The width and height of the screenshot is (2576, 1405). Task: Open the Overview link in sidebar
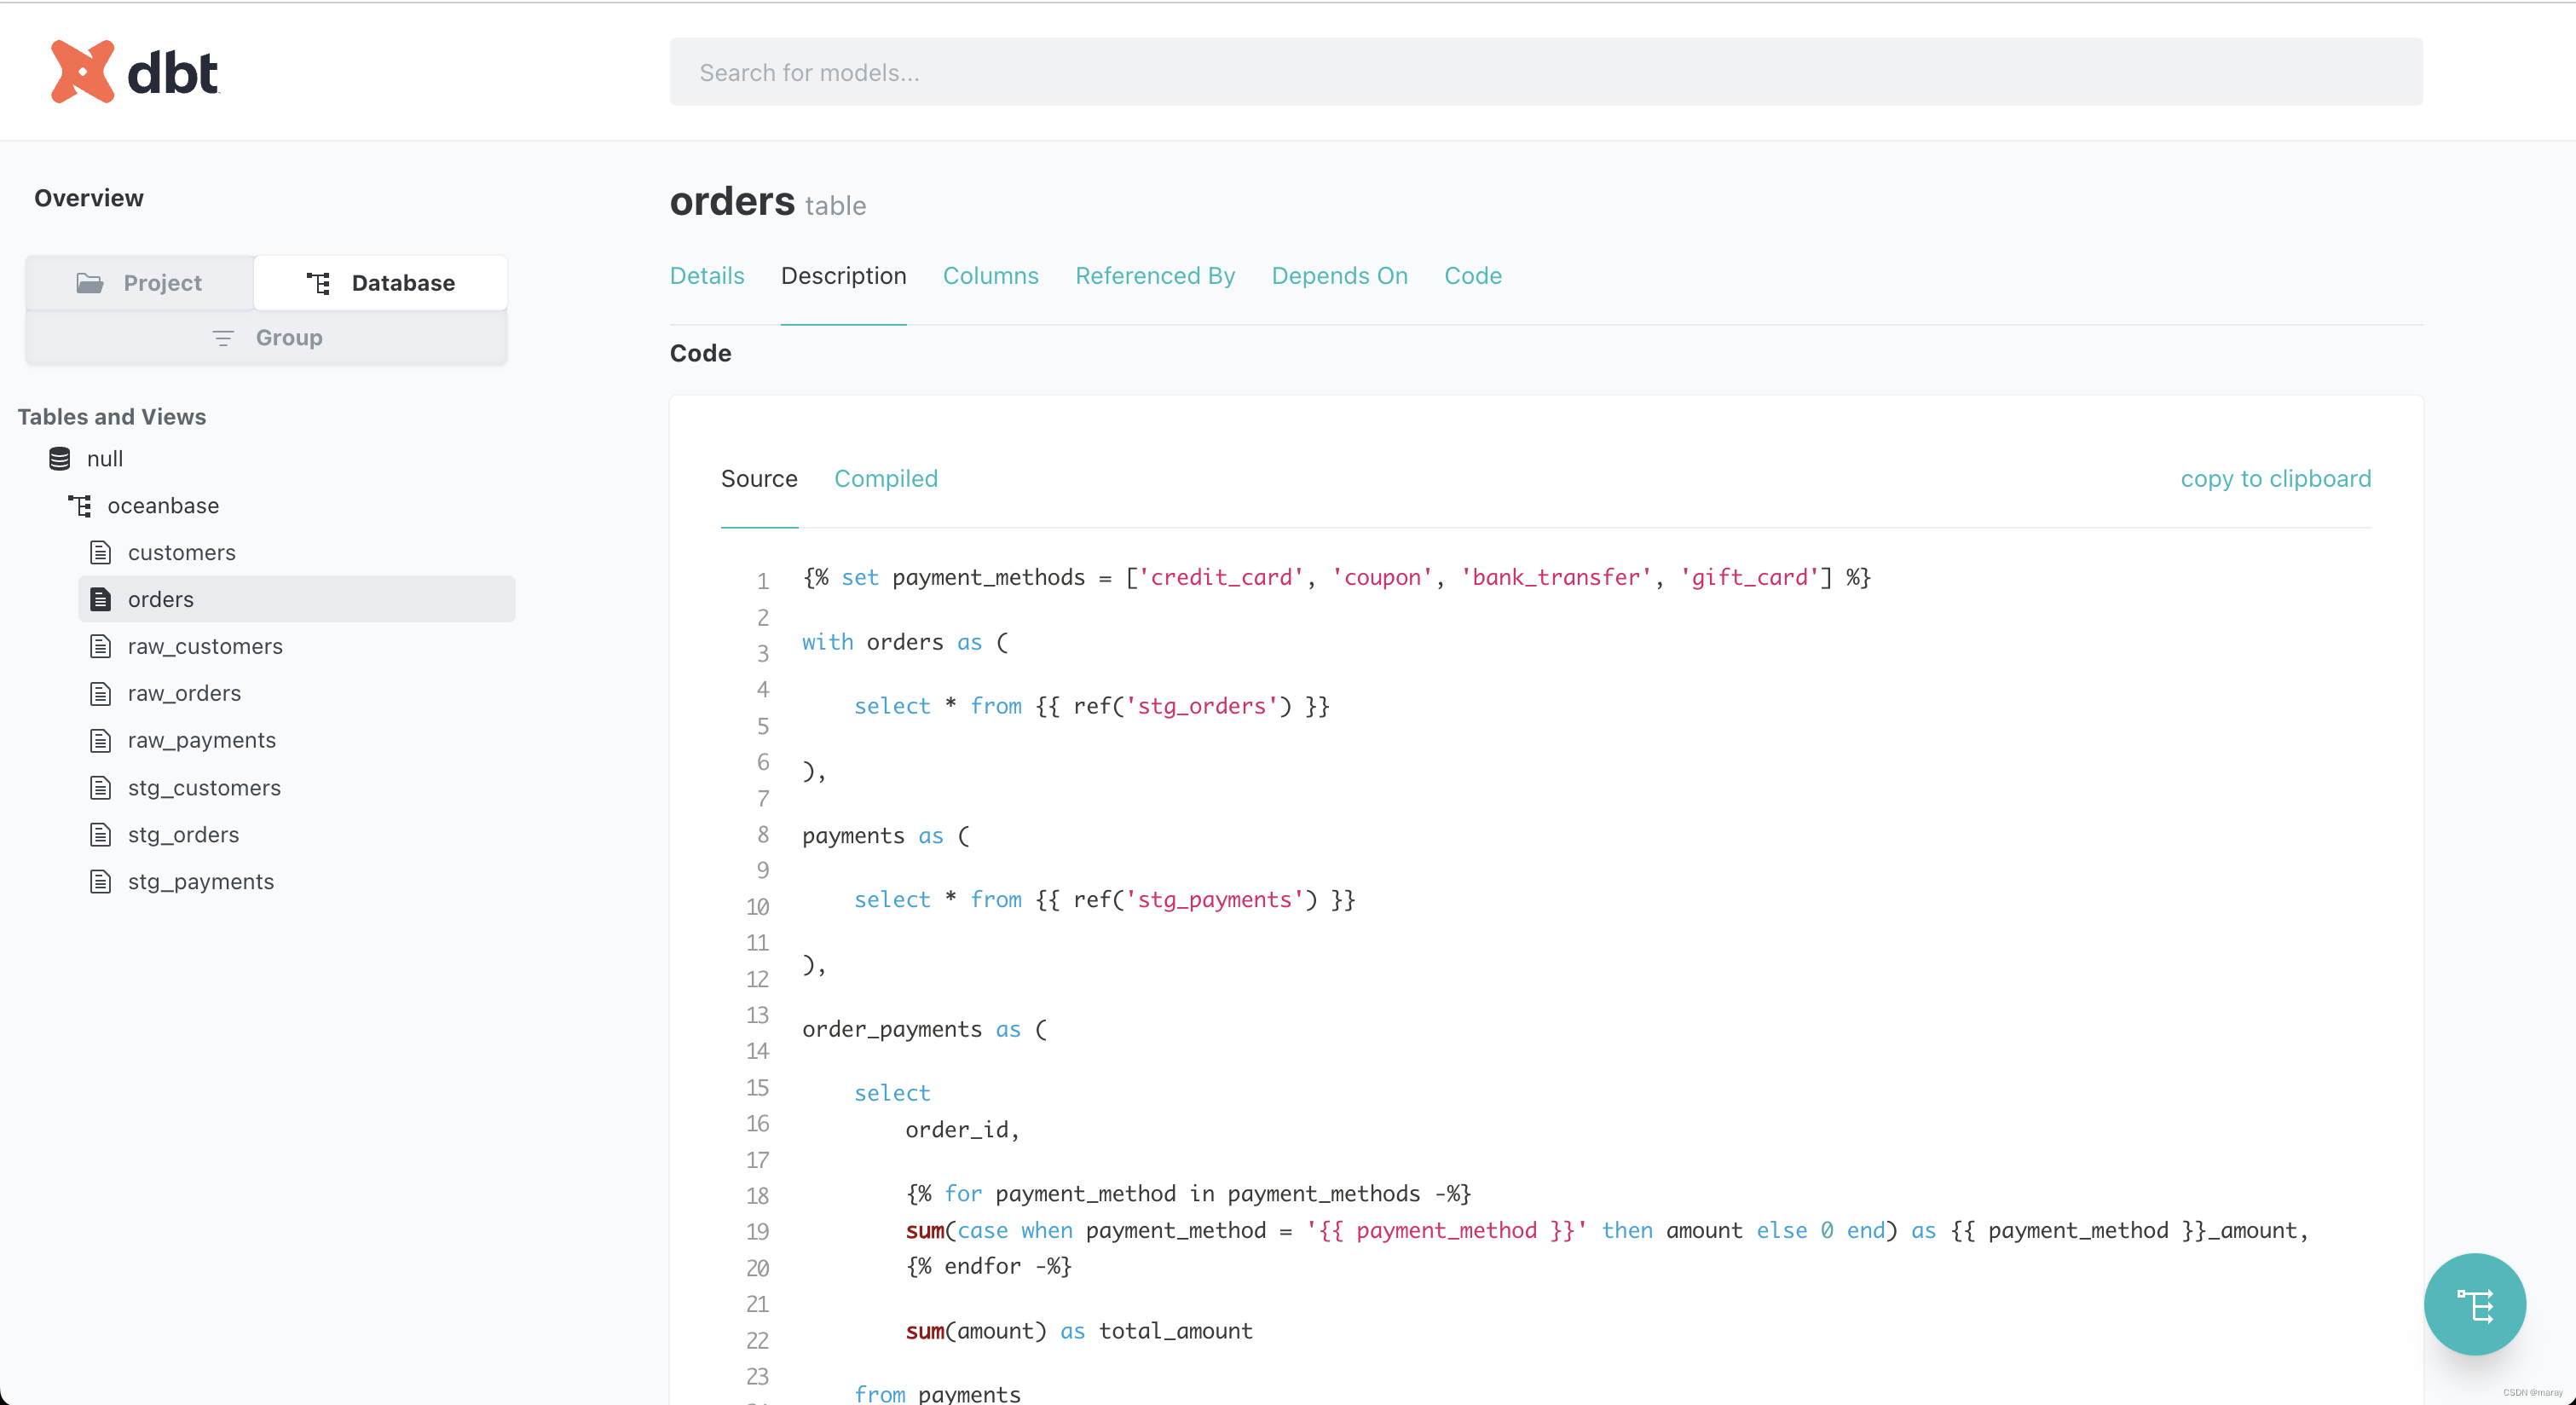(x=89, y=198)
